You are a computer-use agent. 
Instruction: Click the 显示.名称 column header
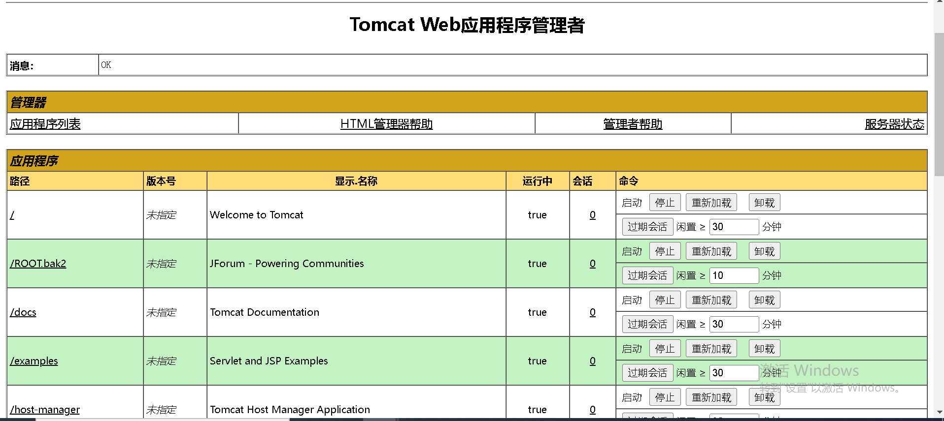pyautogui.click(x=356, y=181)
